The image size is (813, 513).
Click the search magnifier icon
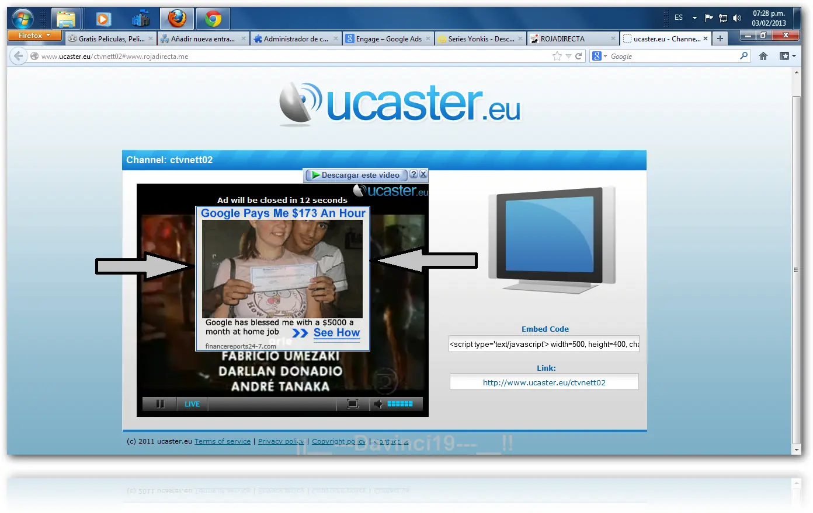click(x=743, y=56)
